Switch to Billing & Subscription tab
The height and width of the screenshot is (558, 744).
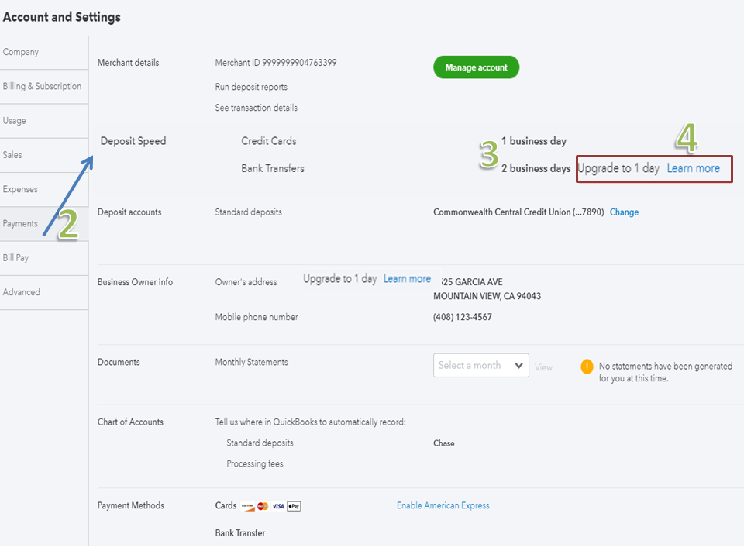[42, 86]
